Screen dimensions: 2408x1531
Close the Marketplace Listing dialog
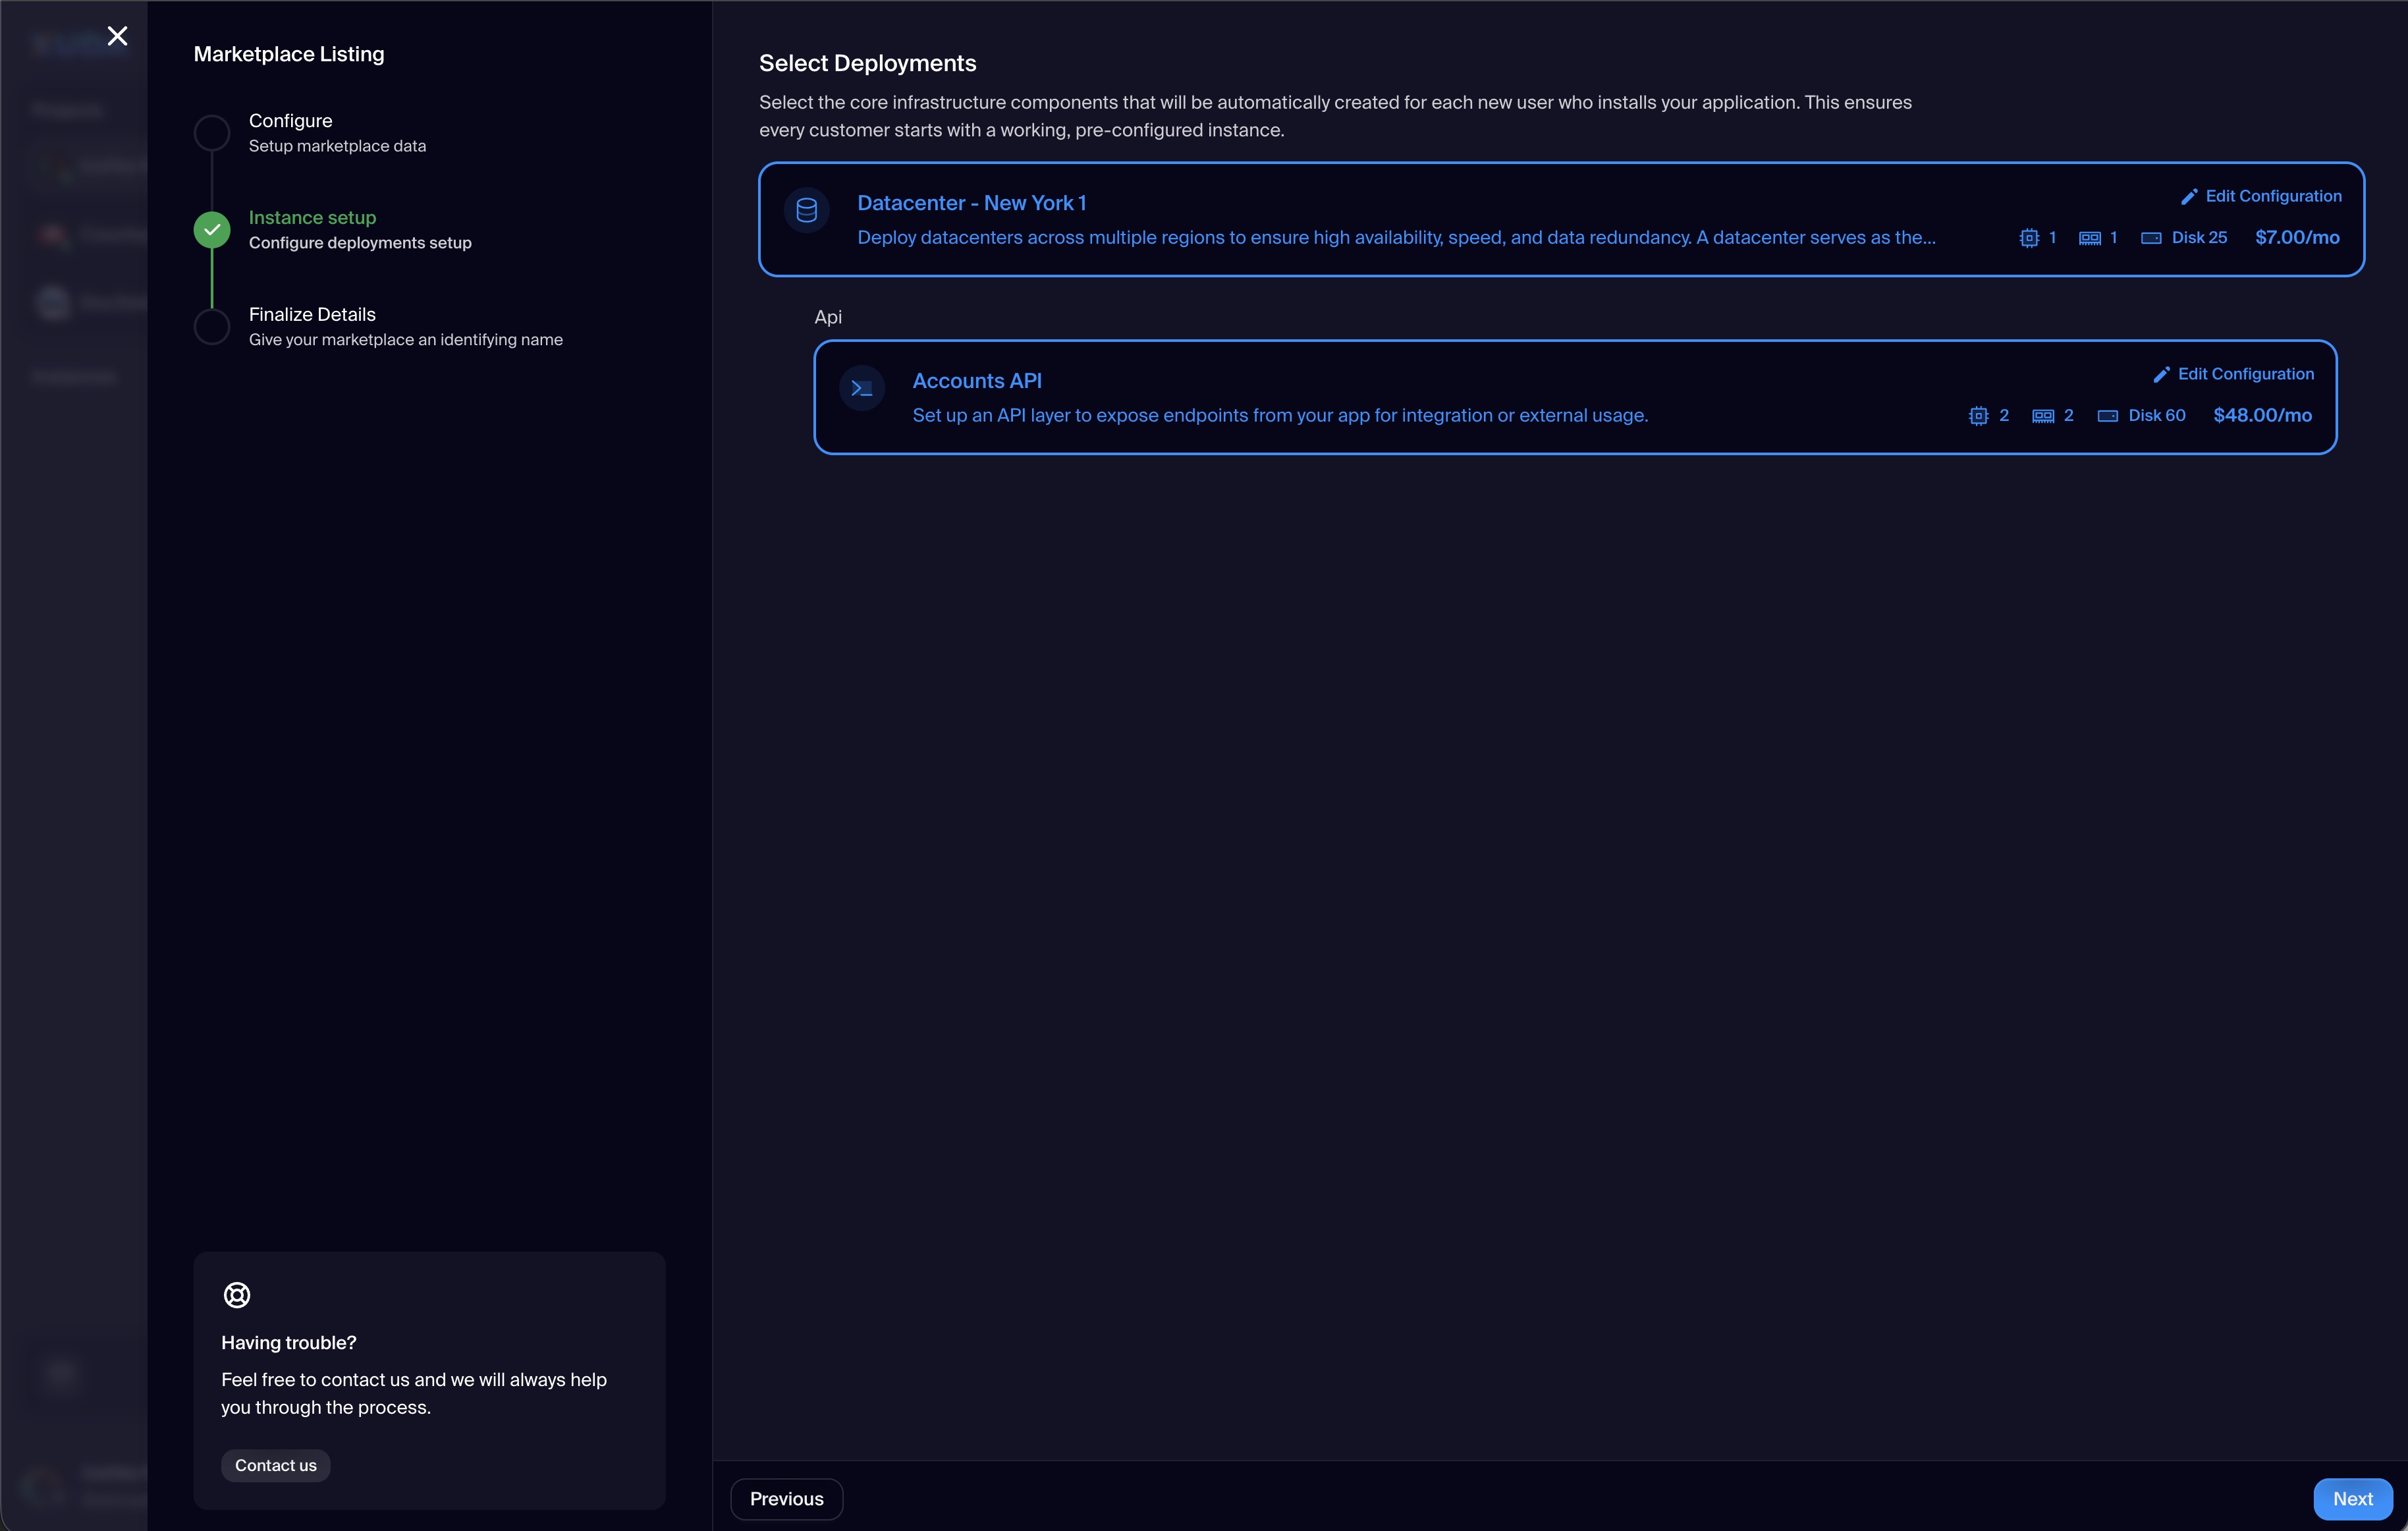coord(117,36)
